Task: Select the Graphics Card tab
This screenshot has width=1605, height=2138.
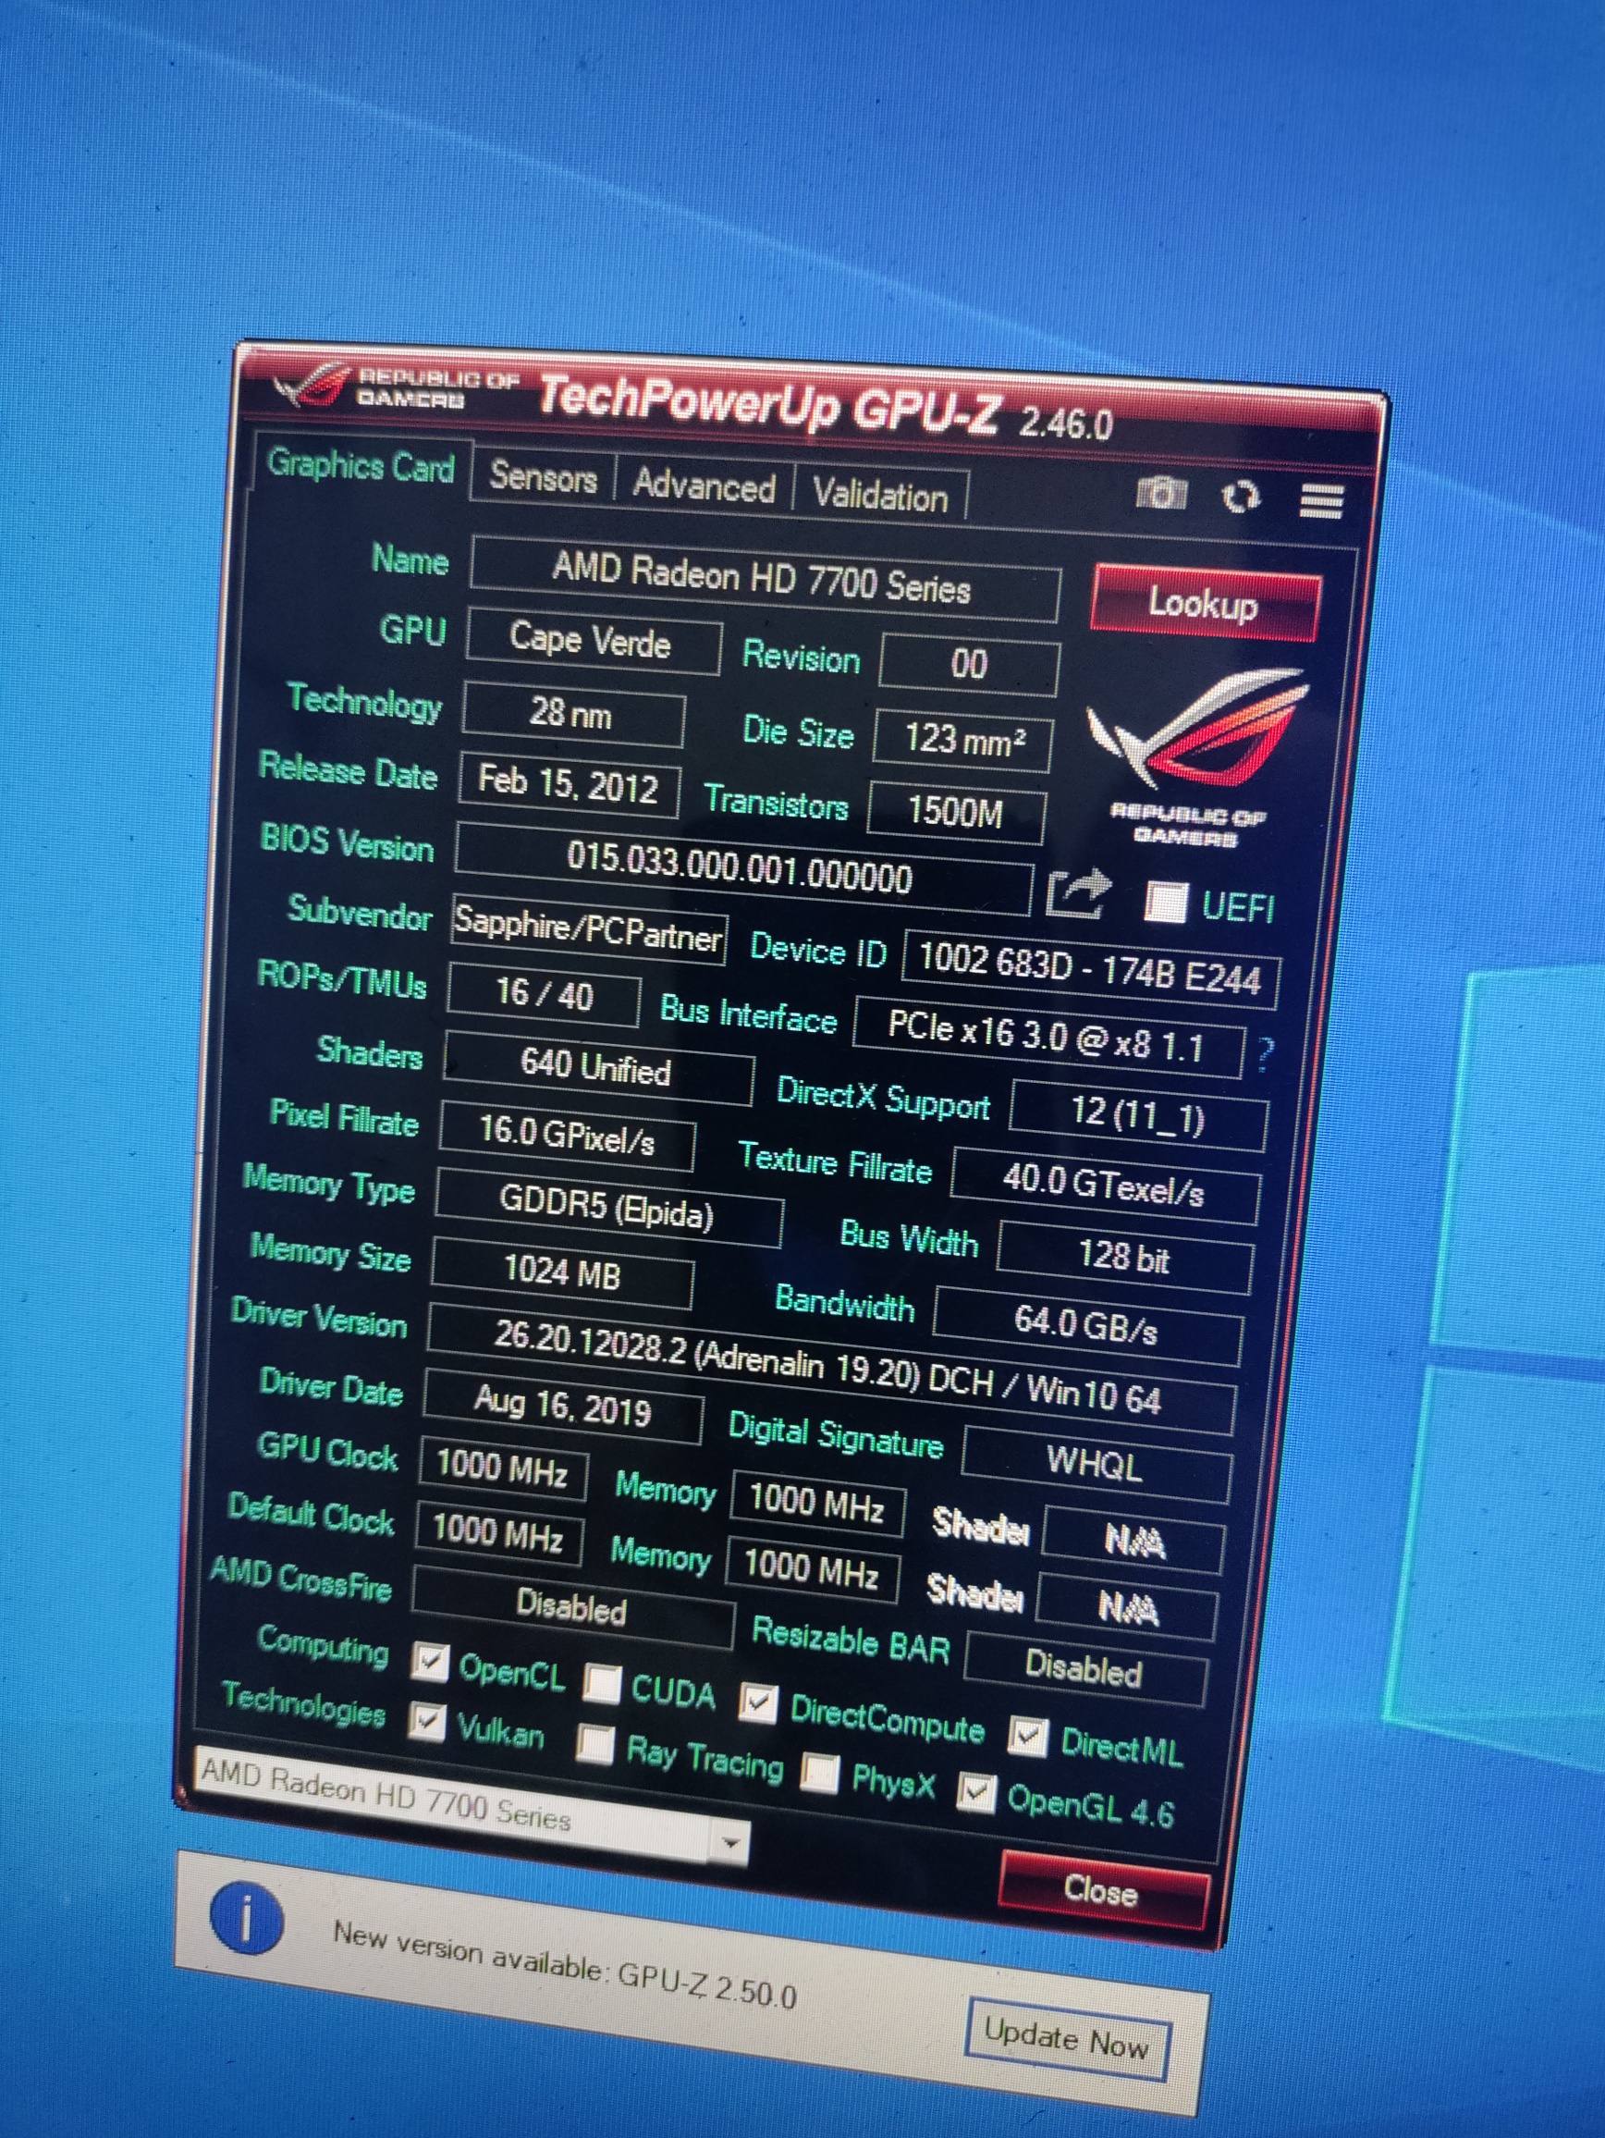Action: (x=361, y=466)
